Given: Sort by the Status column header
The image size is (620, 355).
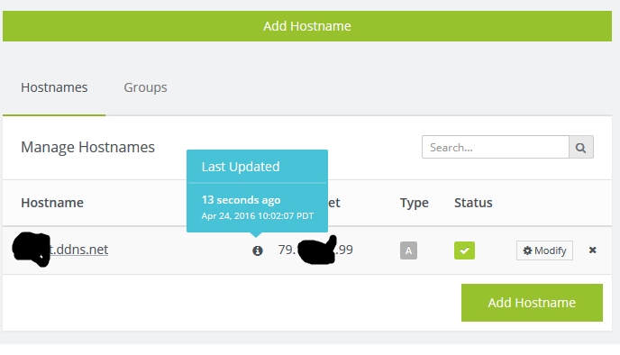Looking at the screenshot, I should click(473, 203).
